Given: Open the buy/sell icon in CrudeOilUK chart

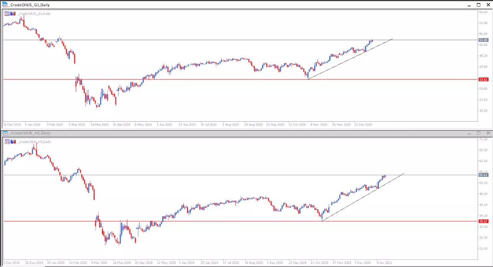Looking at the screenshot, I should [x=13, y=142].
